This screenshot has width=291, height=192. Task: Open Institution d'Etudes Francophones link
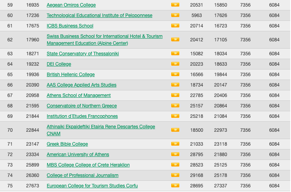coord(82,116)
